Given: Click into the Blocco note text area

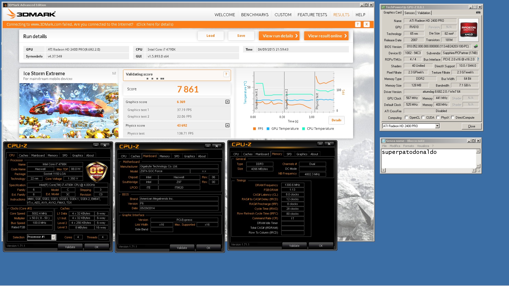Looking at the screenshot, I should pos(428,158).
